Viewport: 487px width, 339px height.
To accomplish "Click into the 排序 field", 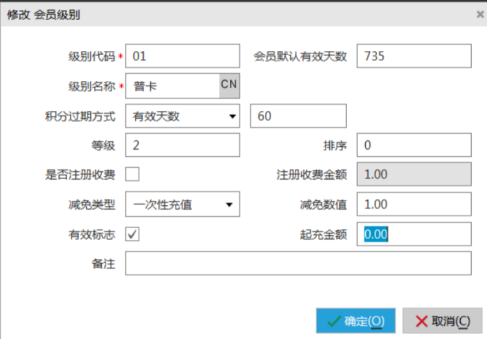I will [x=413, y=145].
